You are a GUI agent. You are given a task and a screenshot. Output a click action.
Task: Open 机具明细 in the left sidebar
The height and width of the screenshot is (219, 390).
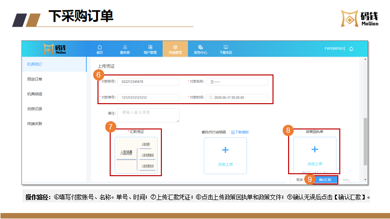click(35, 94)
